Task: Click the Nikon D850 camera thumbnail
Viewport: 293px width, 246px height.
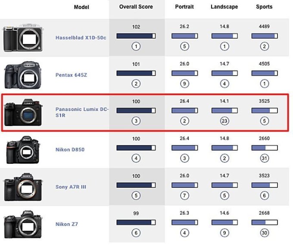Action: click(x=23, y=150)
